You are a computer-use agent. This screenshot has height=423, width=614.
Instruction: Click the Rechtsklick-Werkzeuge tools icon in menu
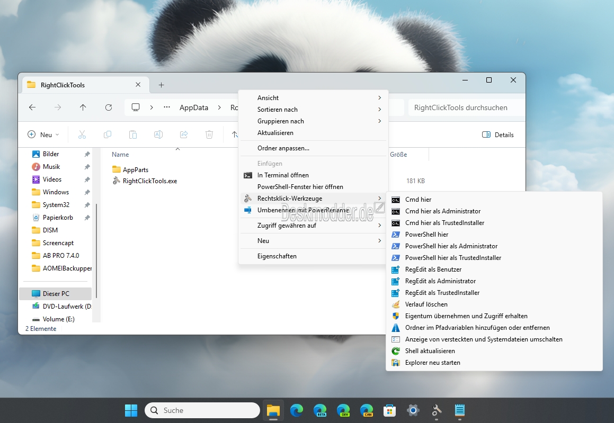click(248, 199)
